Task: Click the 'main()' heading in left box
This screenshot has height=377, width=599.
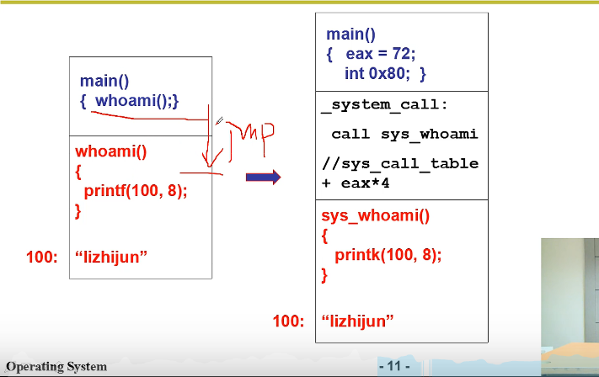Action: (x=104, y=81)
